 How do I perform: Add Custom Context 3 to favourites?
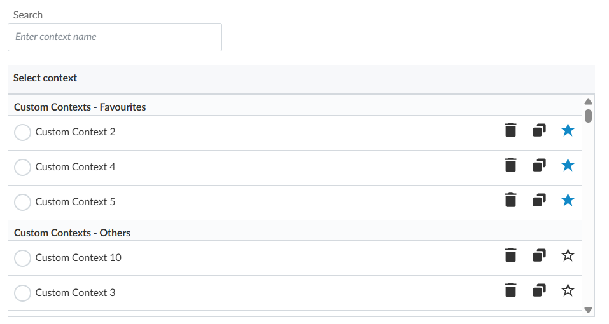(568, 290)
